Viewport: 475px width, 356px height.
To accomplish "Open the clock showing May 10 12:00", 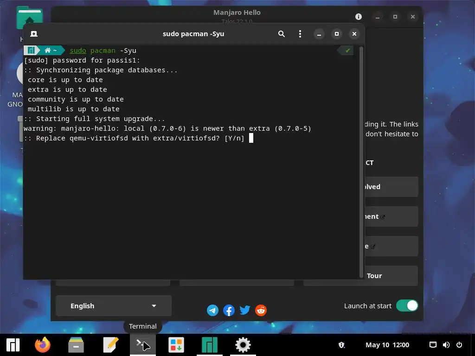I will tap(387, 345).
